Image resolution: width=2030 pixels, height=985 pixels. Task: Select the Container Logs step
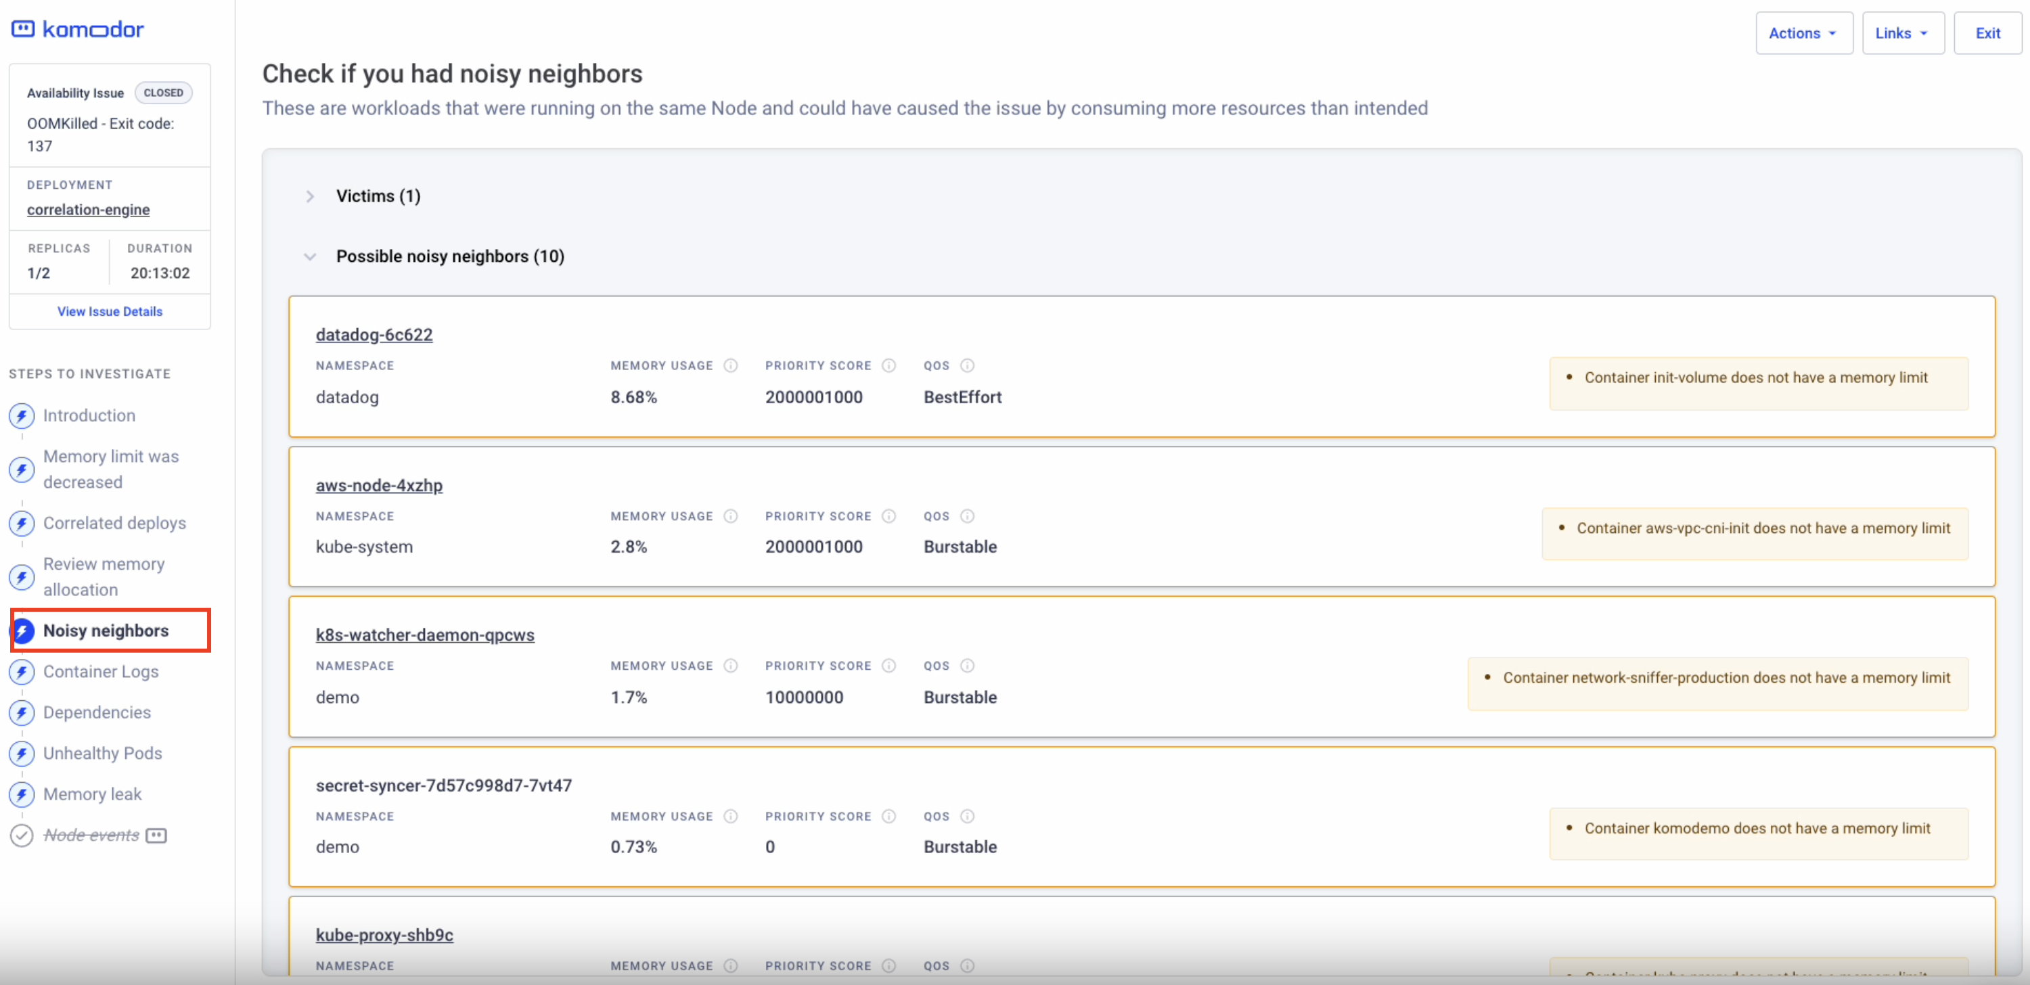coord(101,672)
